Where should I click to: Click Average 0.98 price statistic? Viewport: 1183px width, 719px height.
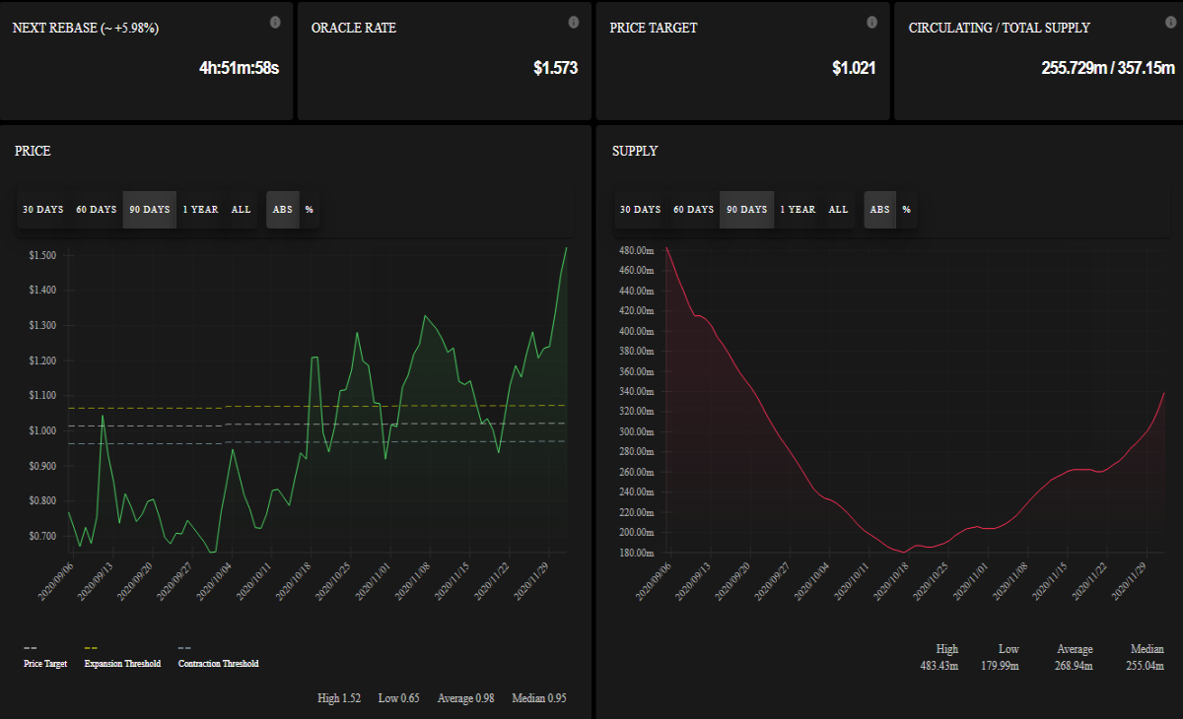[466, 698]
